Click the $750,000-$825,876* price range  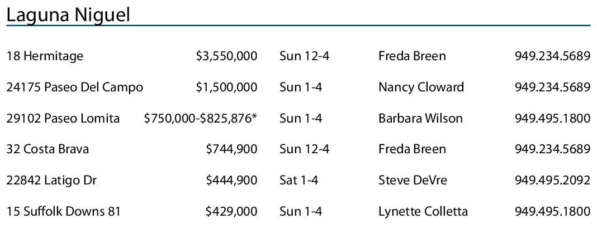tap(200, 119)
